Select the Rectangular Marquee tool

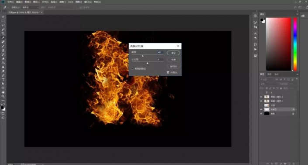pos(3,21)
